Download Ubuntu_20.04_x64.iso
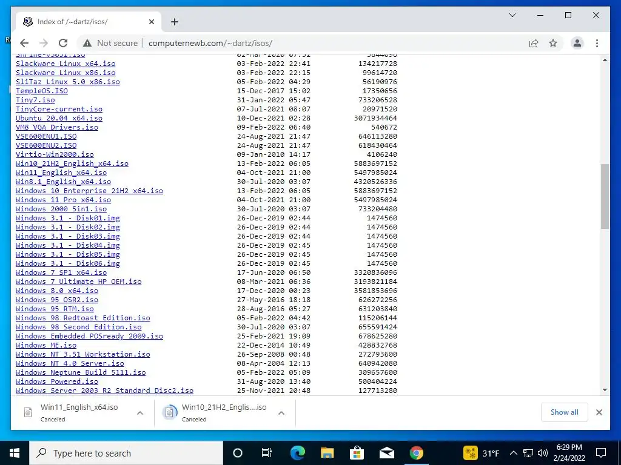Screen dimensions: 621x465 (59, 118)
